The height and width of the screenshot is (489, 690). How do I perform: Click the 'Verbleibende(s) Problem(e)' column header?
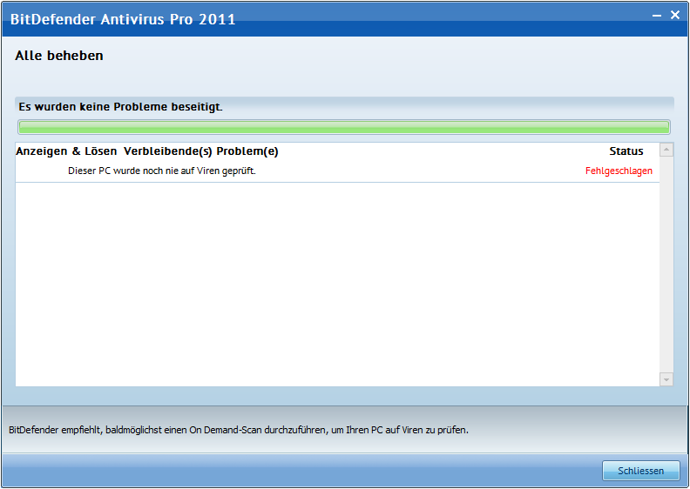coord(200,151)
